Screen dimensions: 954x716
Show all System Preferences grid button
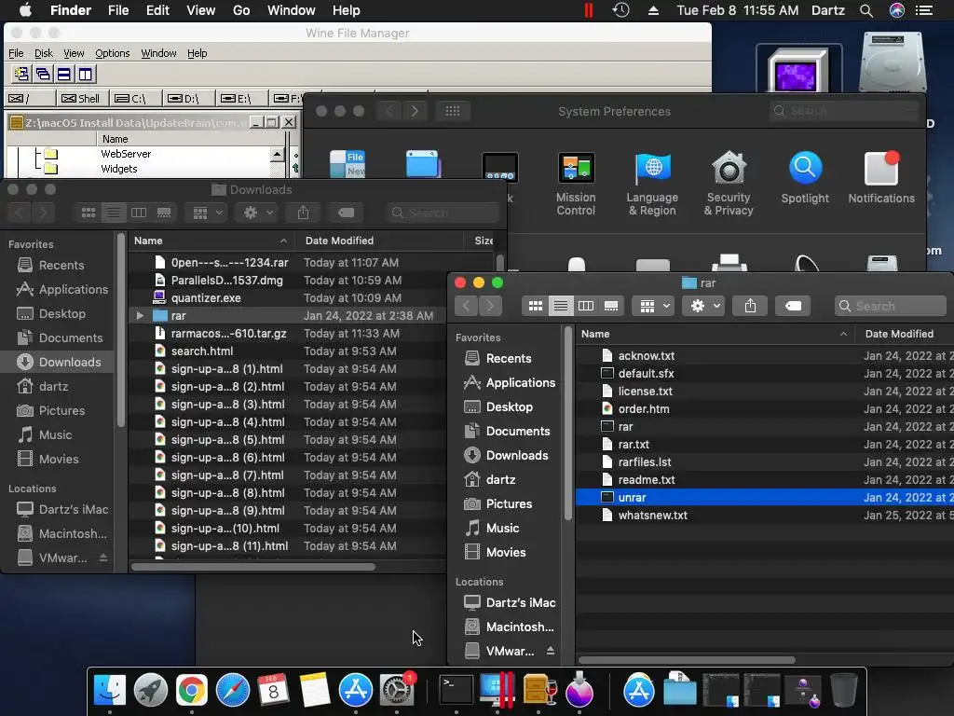[x=453, y=111]
